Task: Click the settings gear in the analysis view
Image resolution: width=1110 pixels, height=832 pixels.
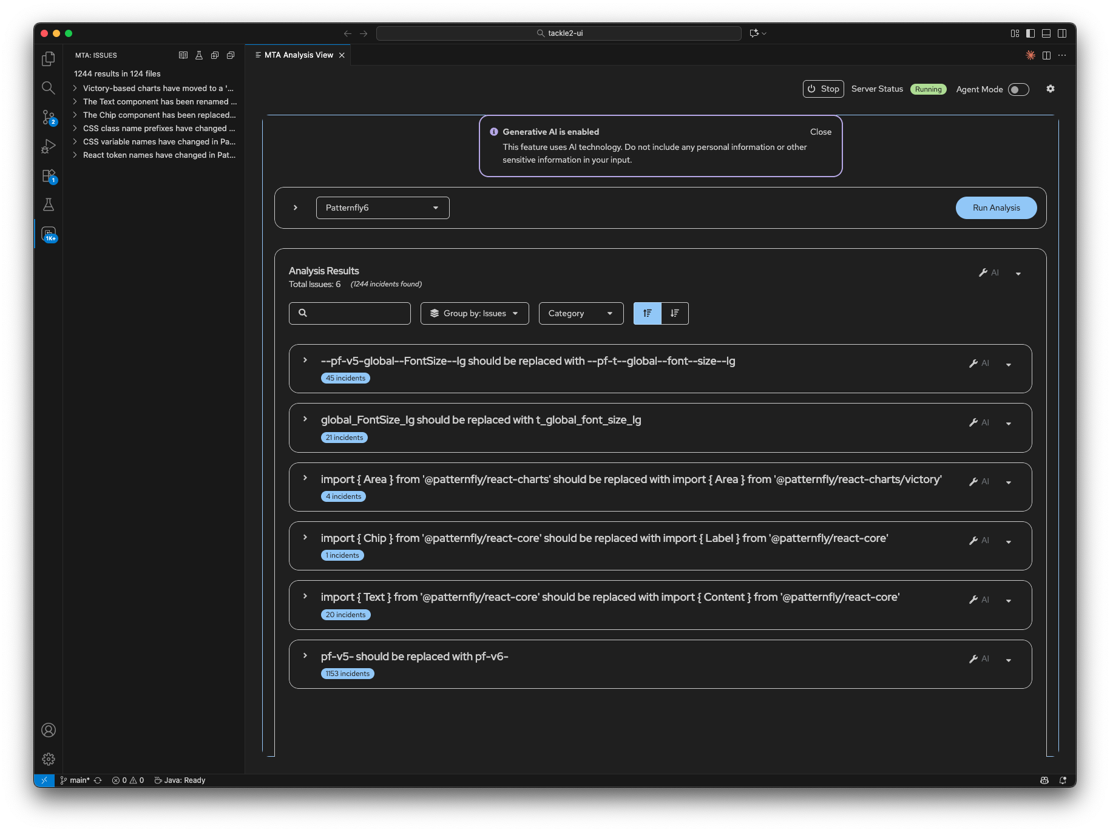Action: pyautogui.click(x=1051, y=89)
